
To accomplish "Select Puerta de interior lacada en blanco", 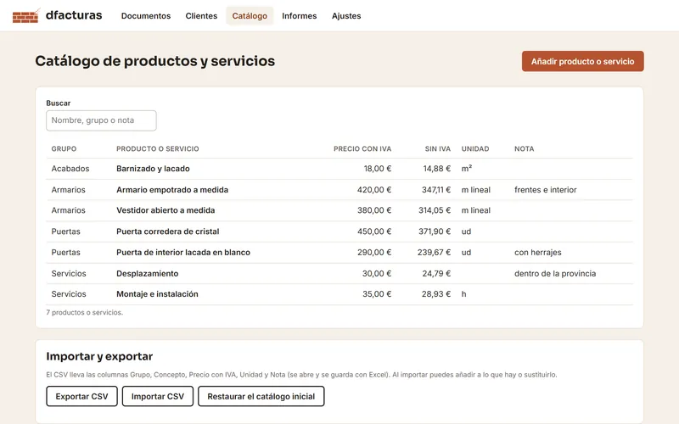I will pos(339,252).
